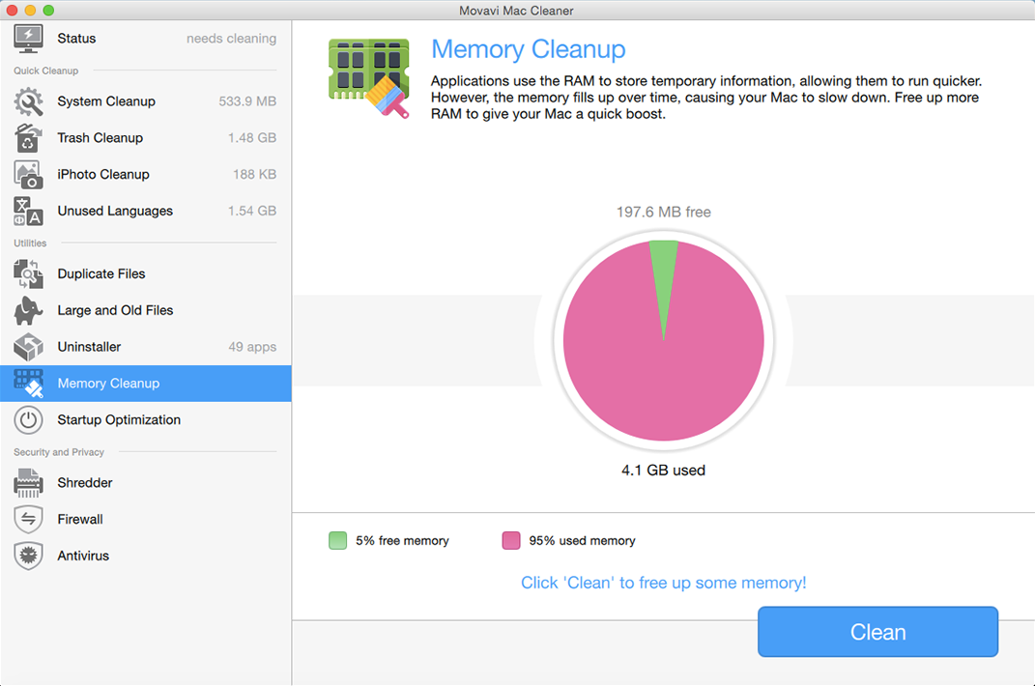Viewport: 1035px width, 686px height.
Task: Click the pink used memory swatch
Action: point(511,541)
